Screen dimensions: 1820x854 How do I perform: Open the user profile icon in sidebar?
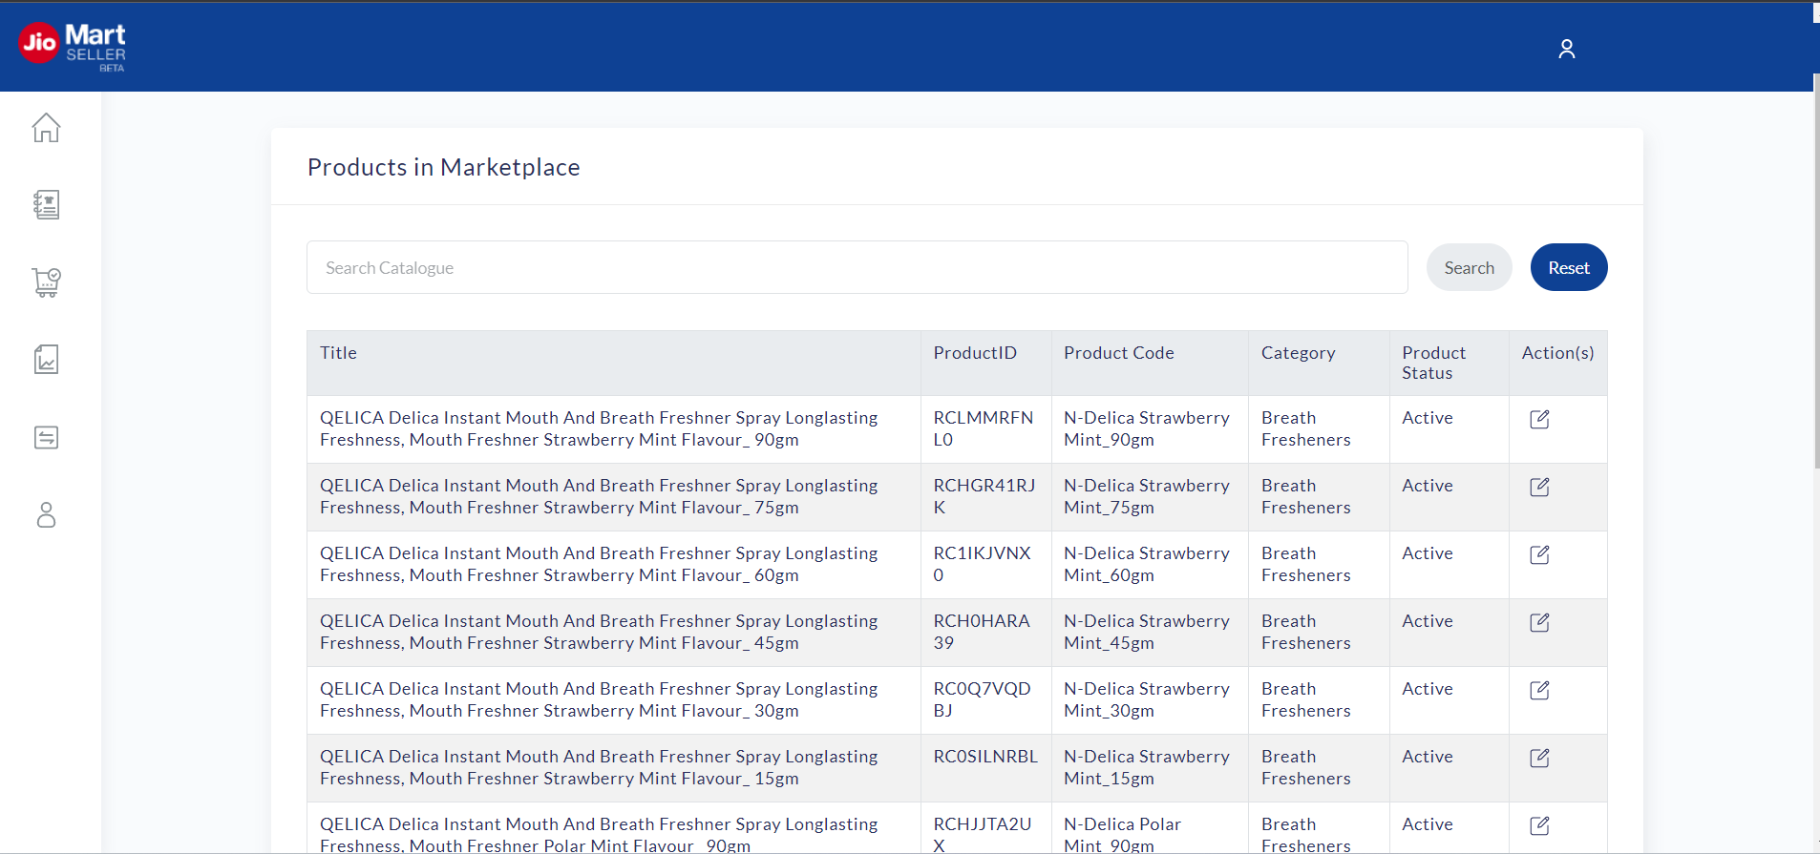46,515
